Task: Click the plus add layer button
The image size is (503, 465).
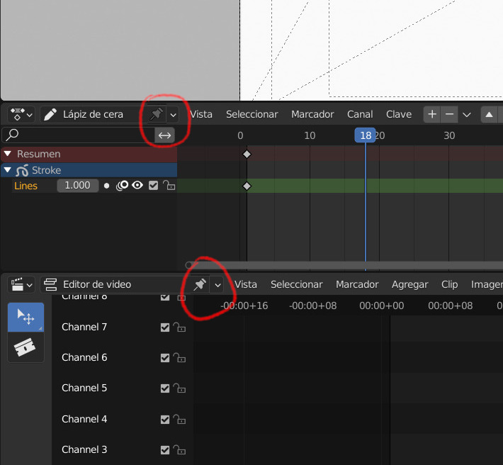Action: 432,114
